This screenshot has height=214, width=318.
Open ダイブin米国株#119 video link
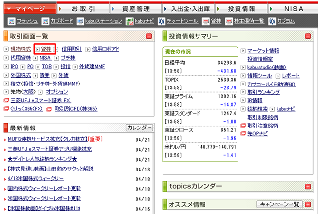tap(44, 208)
